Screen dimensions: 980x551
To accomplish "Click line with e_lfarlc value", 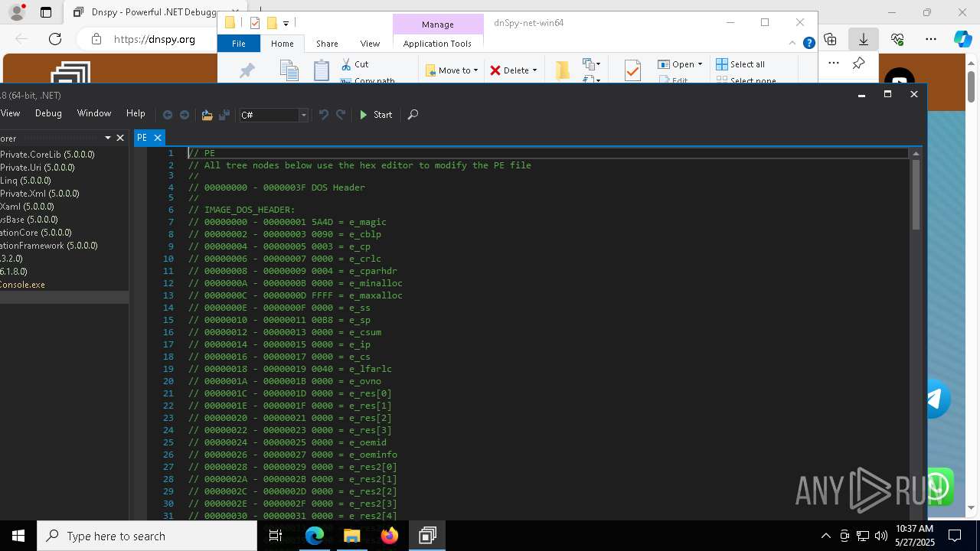I will (290, 369).
